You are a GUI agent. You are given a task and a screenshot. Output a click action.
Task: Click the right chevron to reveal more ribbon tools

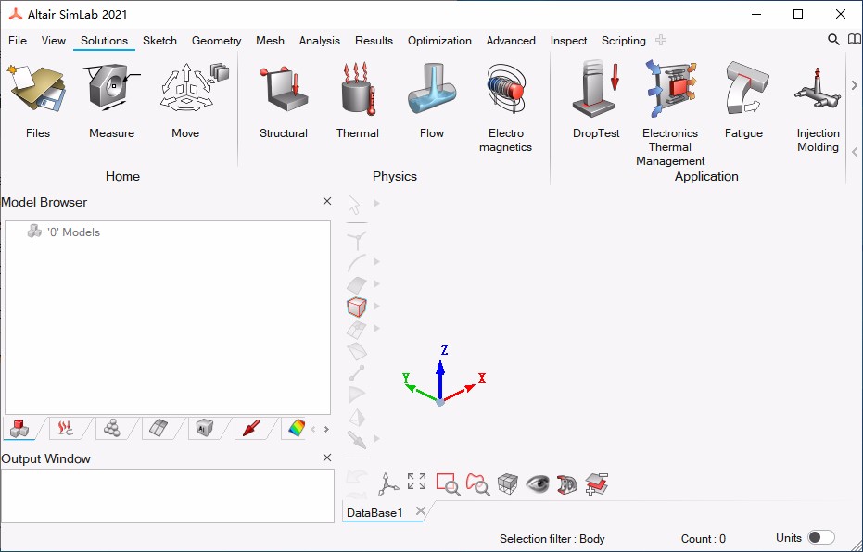(x=854, y=83)
